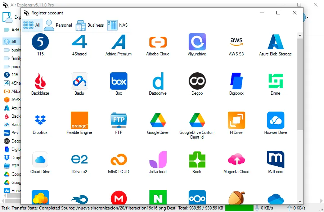Select the Dattodrive provider

pyautogui.click(x=158, y=81)
